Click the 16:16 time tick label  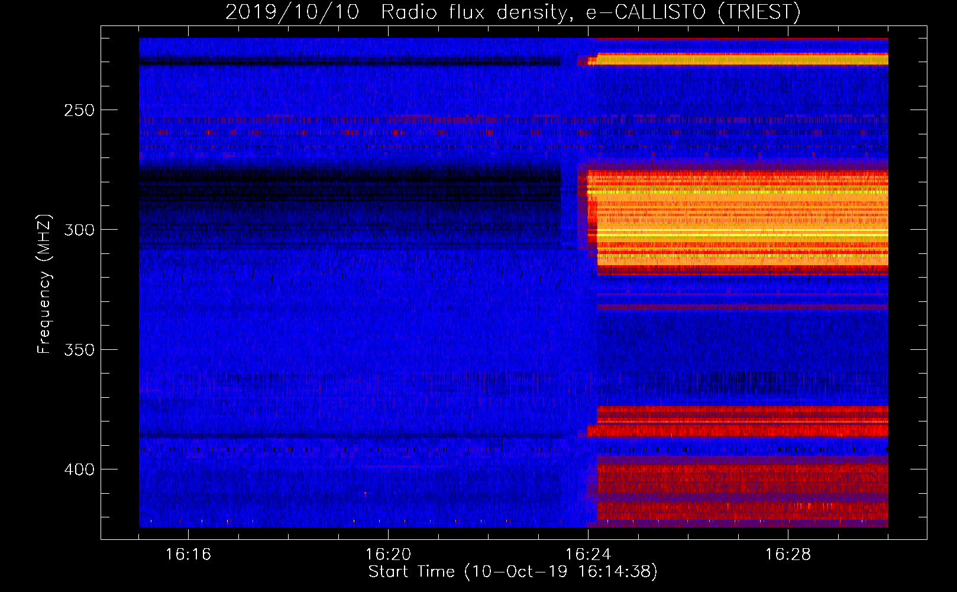point(188,555)
